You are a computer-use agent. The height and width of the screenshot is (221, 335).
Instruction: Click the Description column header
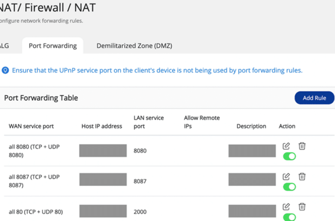pos(251,126)
